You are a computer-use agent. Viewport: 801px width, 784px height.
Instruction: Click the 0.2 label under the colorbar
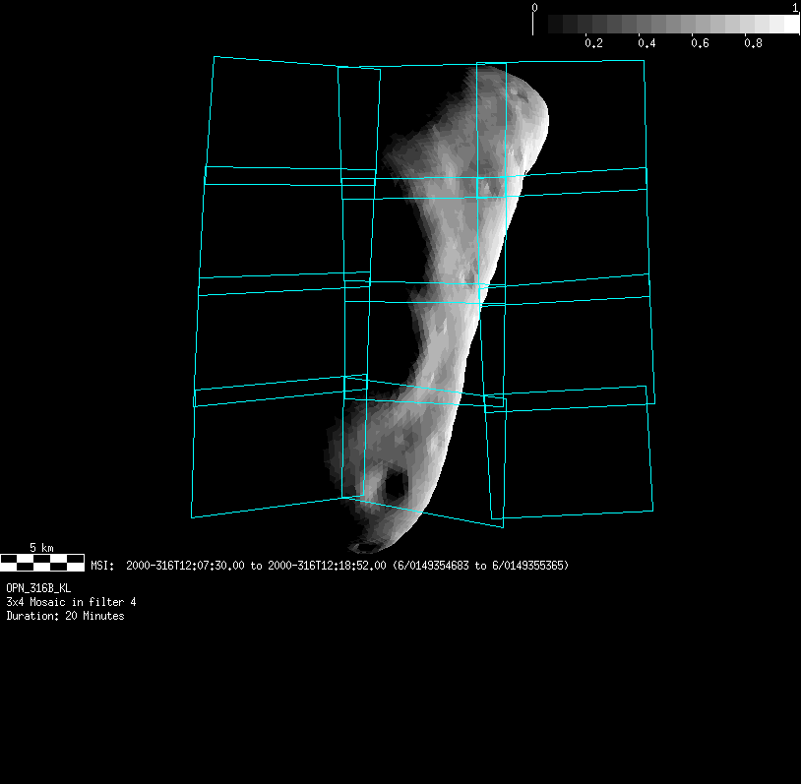tap(593, 43)
